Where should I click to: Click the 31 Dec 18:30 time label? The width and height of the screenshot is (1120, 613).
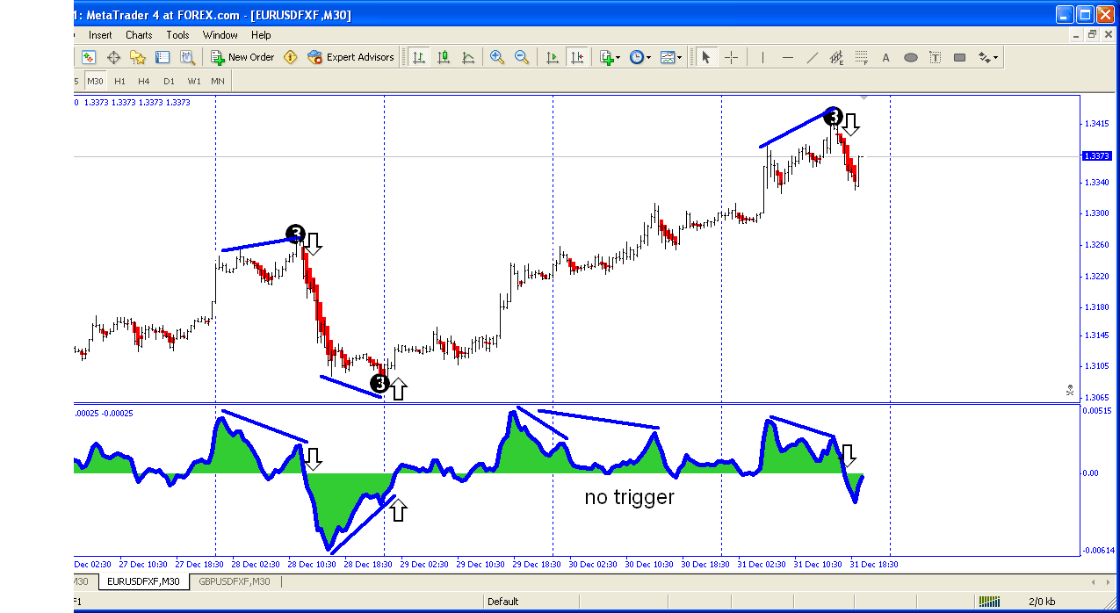click(873, 564)
